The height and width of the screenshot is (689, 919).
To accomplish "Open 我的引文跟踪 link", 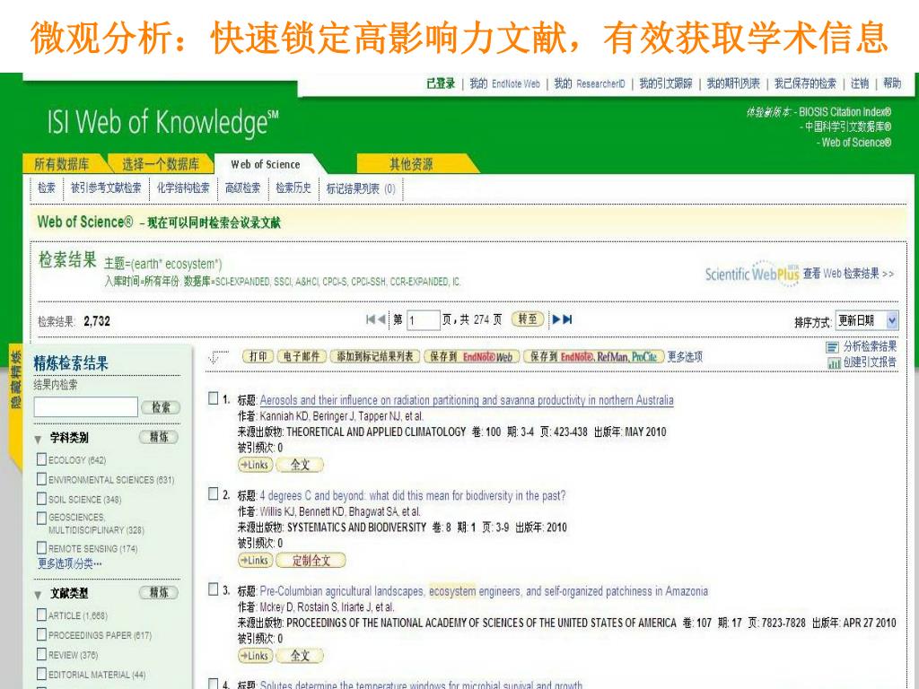I will [666, 83].
